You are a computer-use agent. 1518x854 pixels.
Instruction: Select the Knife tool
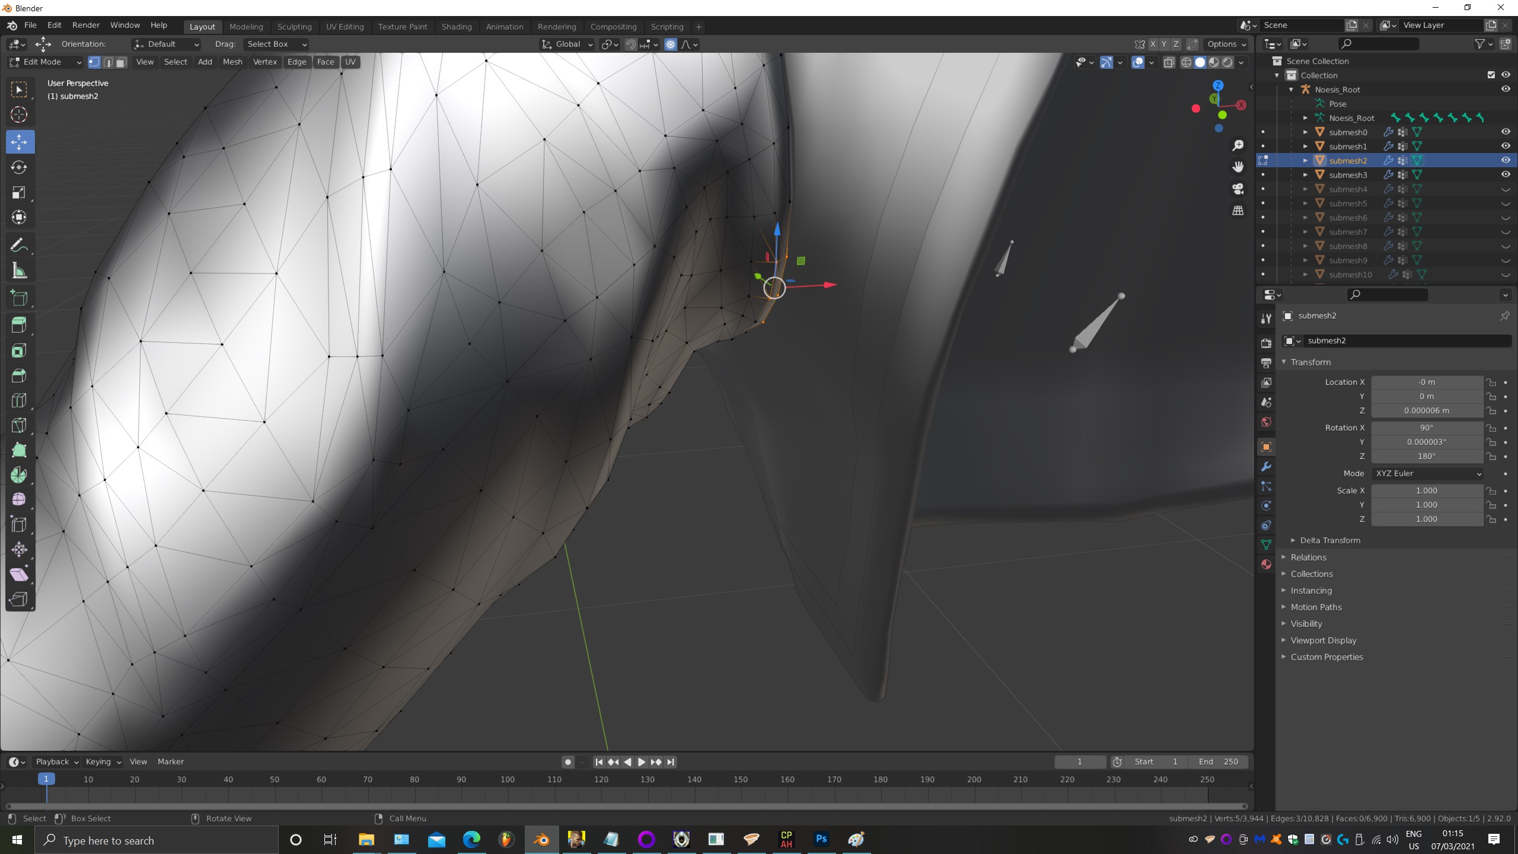19,425
